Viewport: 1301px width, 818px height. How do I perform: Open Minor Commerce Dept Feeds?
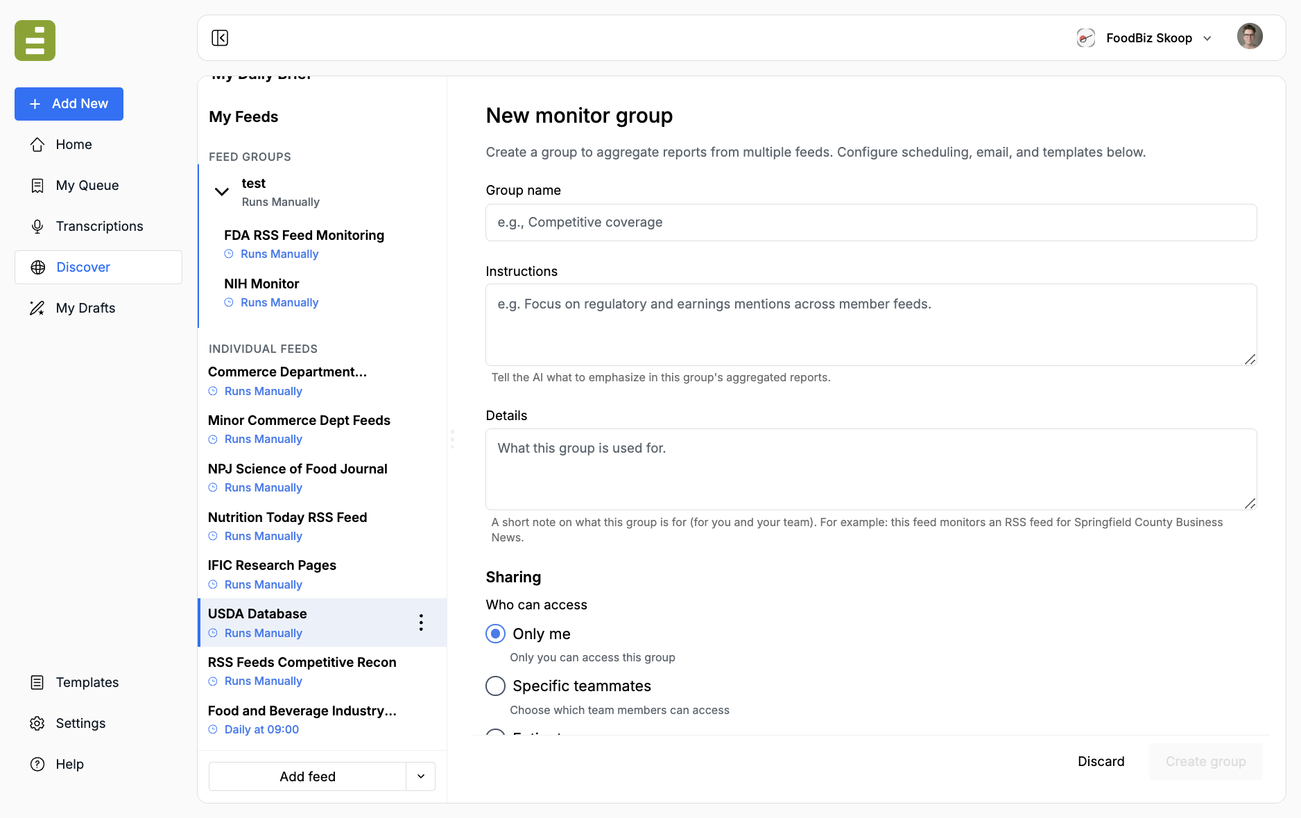click(x=322, y=429)
